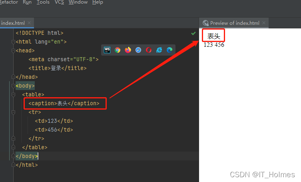This screenshot has width=301, height=182.
Task: Collapse the head tag fold marker
Action: [x=13, y=50]
